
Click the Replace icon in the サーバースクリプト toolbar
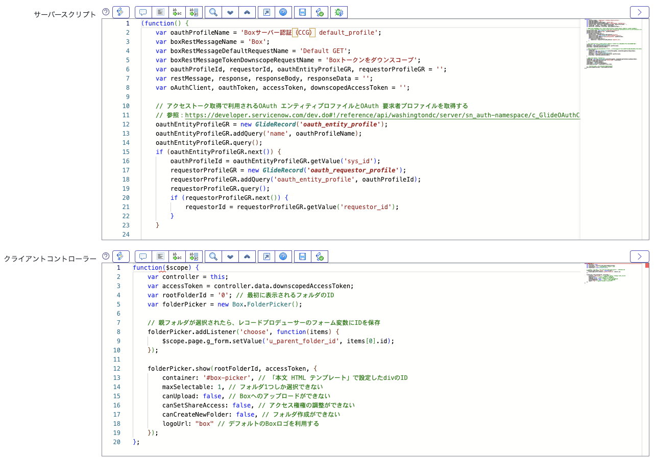tap(177, 12)
